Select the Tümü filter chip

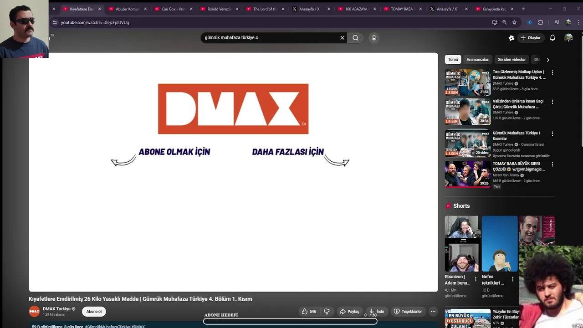(x=453, y=60)
